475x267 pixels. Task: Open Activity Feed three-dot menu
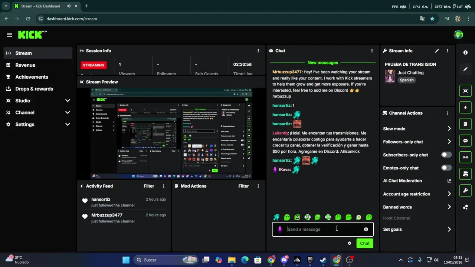click(163, 186)
